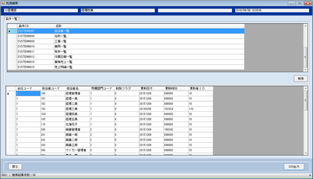Viewport: 313px width, 179px height.
Task: Click the empty third header field
Action: click(x=195, y=10)
